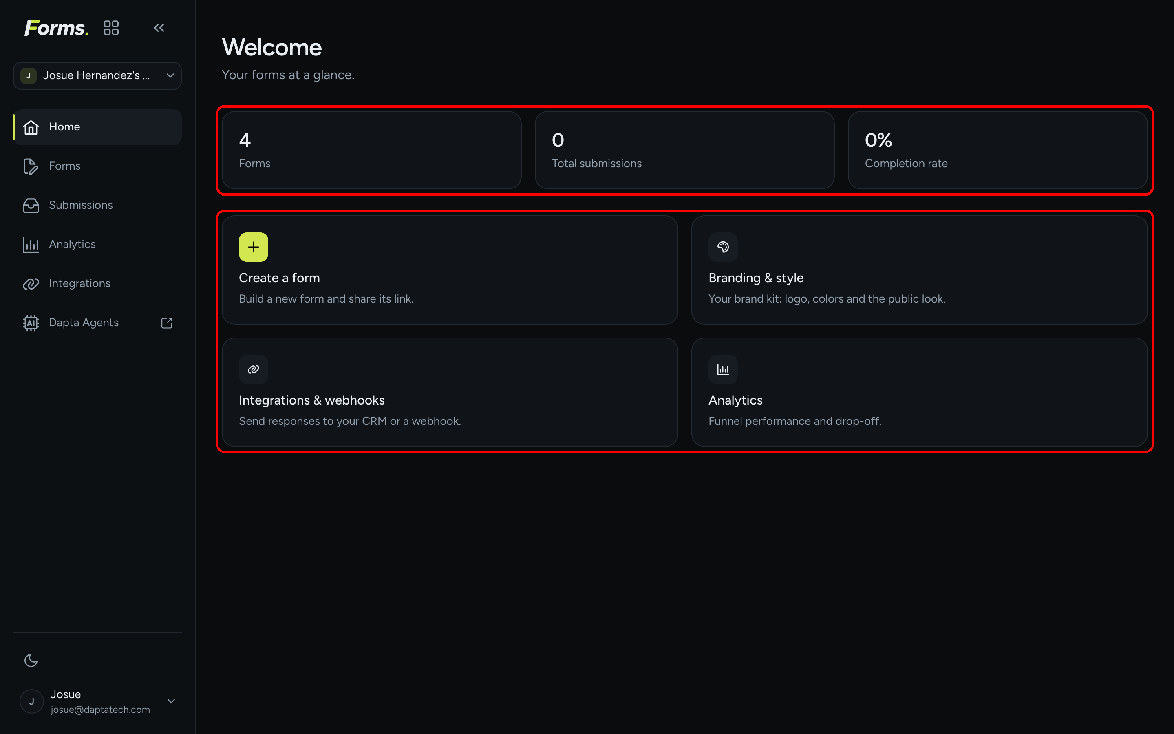Open Forms in sidebar menu
Viewport: 1174px width, 734px height.
coord(97,166)
